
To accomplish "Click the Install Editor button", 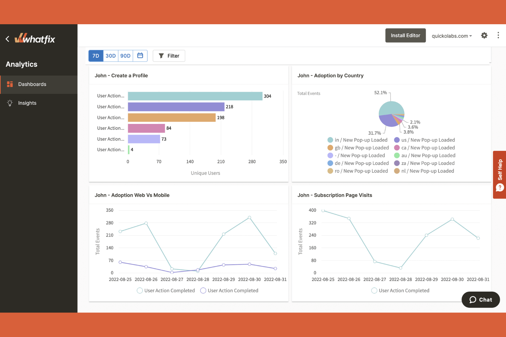I will coord(405,36).
